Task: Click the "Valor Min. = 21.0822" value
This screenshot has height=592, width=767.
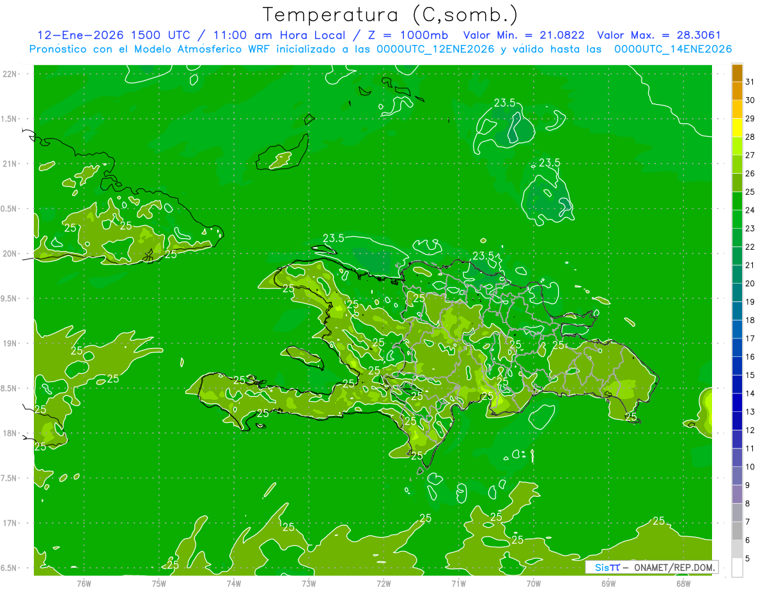Action: tap(523, 35)
